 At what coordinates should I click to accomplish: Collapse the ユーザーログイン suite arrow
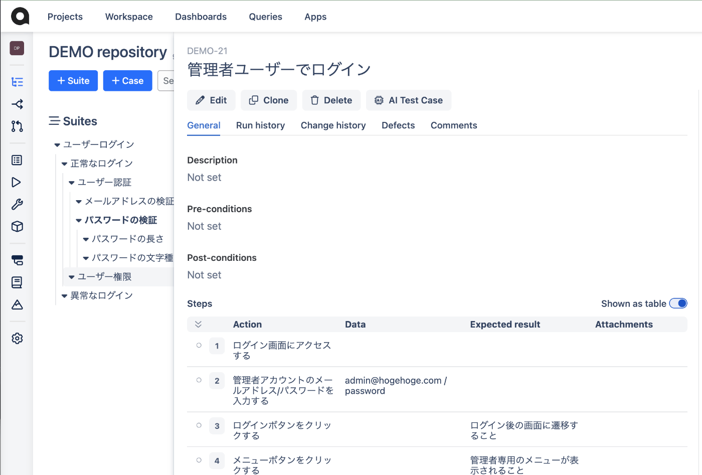(x=57, y=145)
